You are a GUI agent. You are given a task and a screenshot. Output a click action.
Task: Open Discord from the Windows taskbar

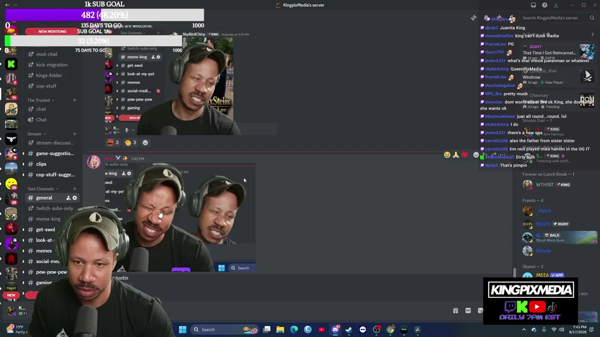(335, 330)
